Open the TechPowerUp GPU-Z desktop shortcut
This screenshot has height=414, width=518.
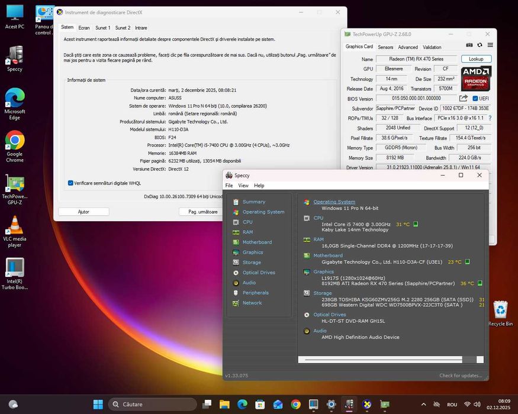pyautogui.click(x=15, y=189)
